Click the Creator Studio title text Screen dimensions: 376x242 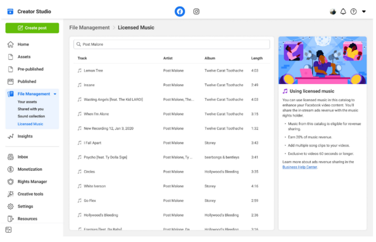click(x=34, y=11)
